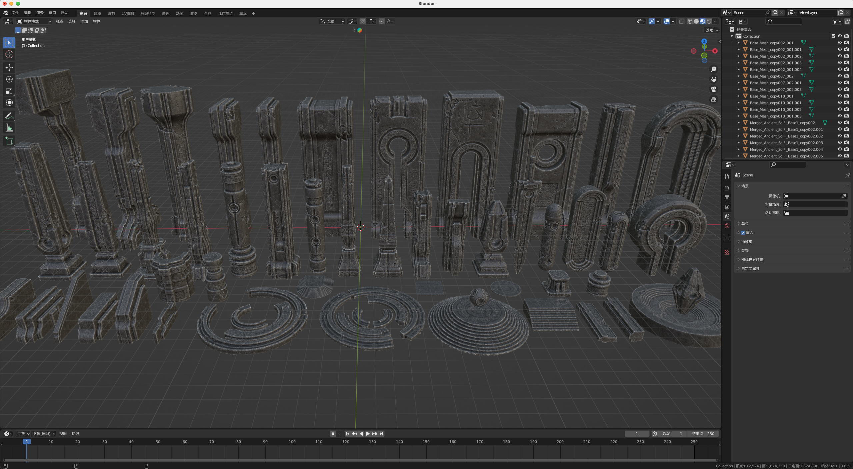Viewport: 853px width, 469px height.
Task: Switch to the 建模 workspace tab
Action: (97, 14)
